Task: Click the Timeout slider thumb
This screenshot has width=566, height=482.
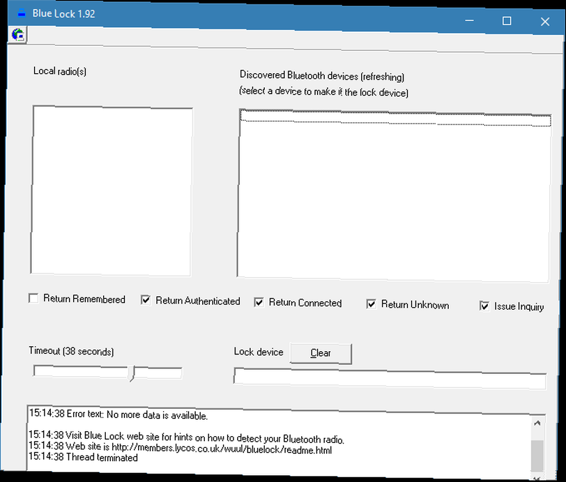Action: 132,373
